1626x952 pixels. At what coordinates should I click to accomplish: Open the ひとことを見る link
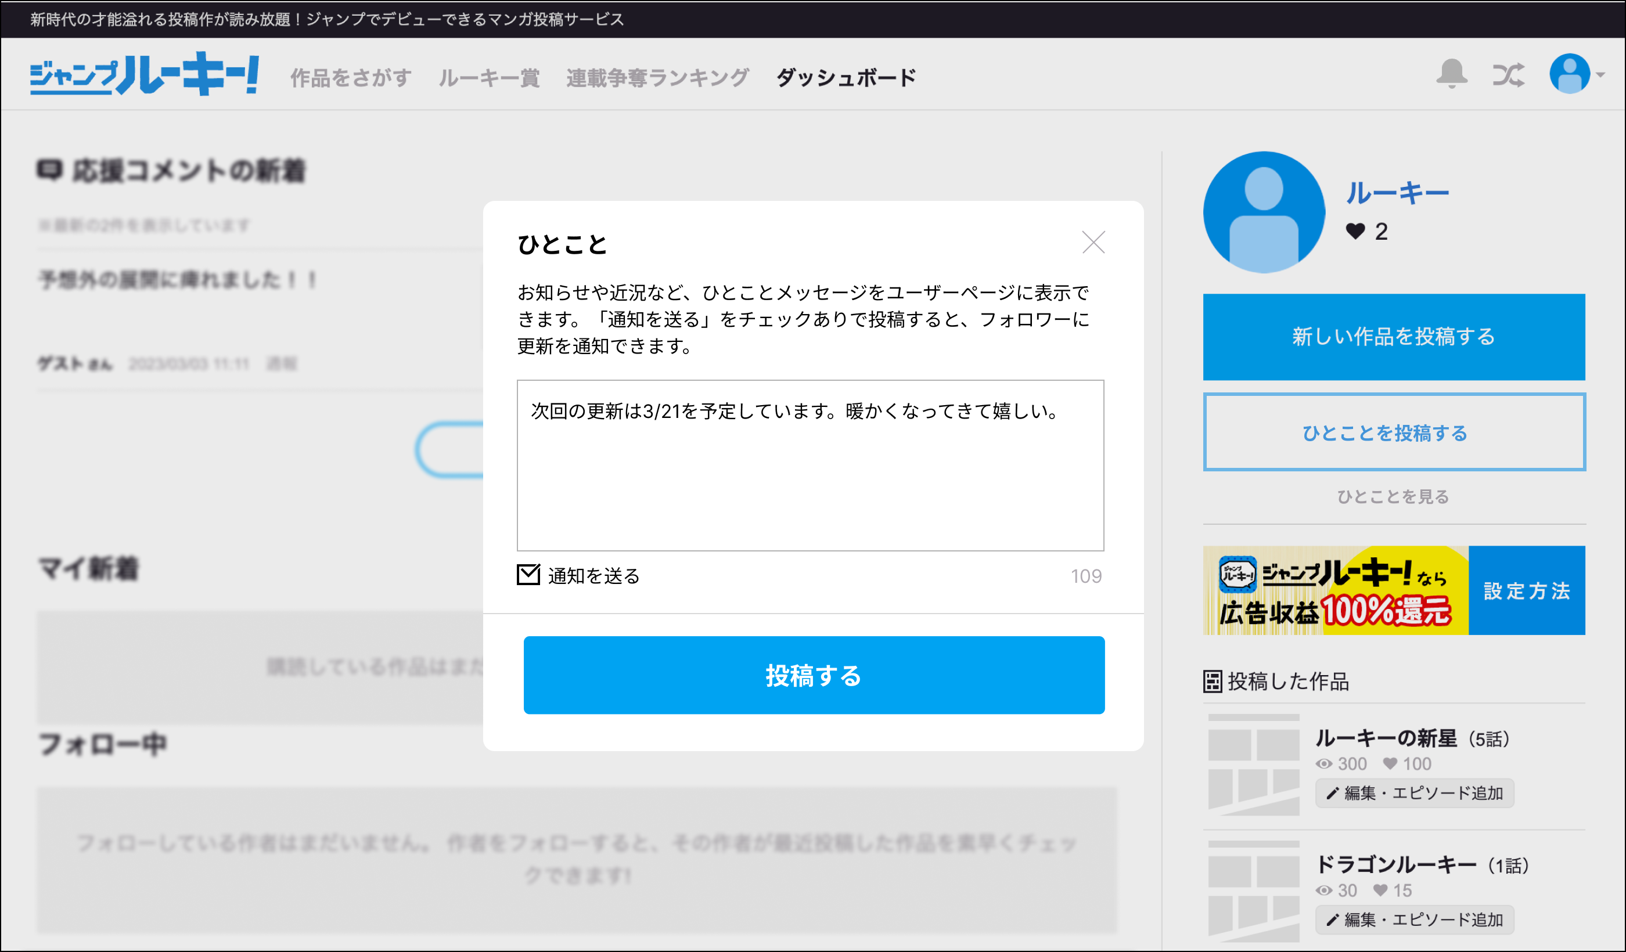(1393, 497)
